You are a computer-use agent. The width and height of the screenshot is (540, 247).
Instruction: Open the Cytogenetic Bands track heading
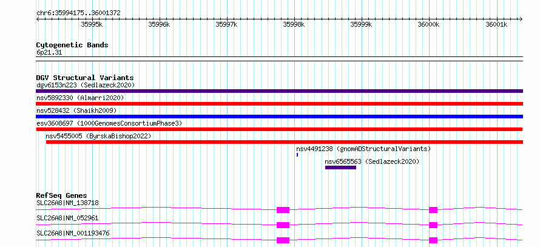point(72,45)
